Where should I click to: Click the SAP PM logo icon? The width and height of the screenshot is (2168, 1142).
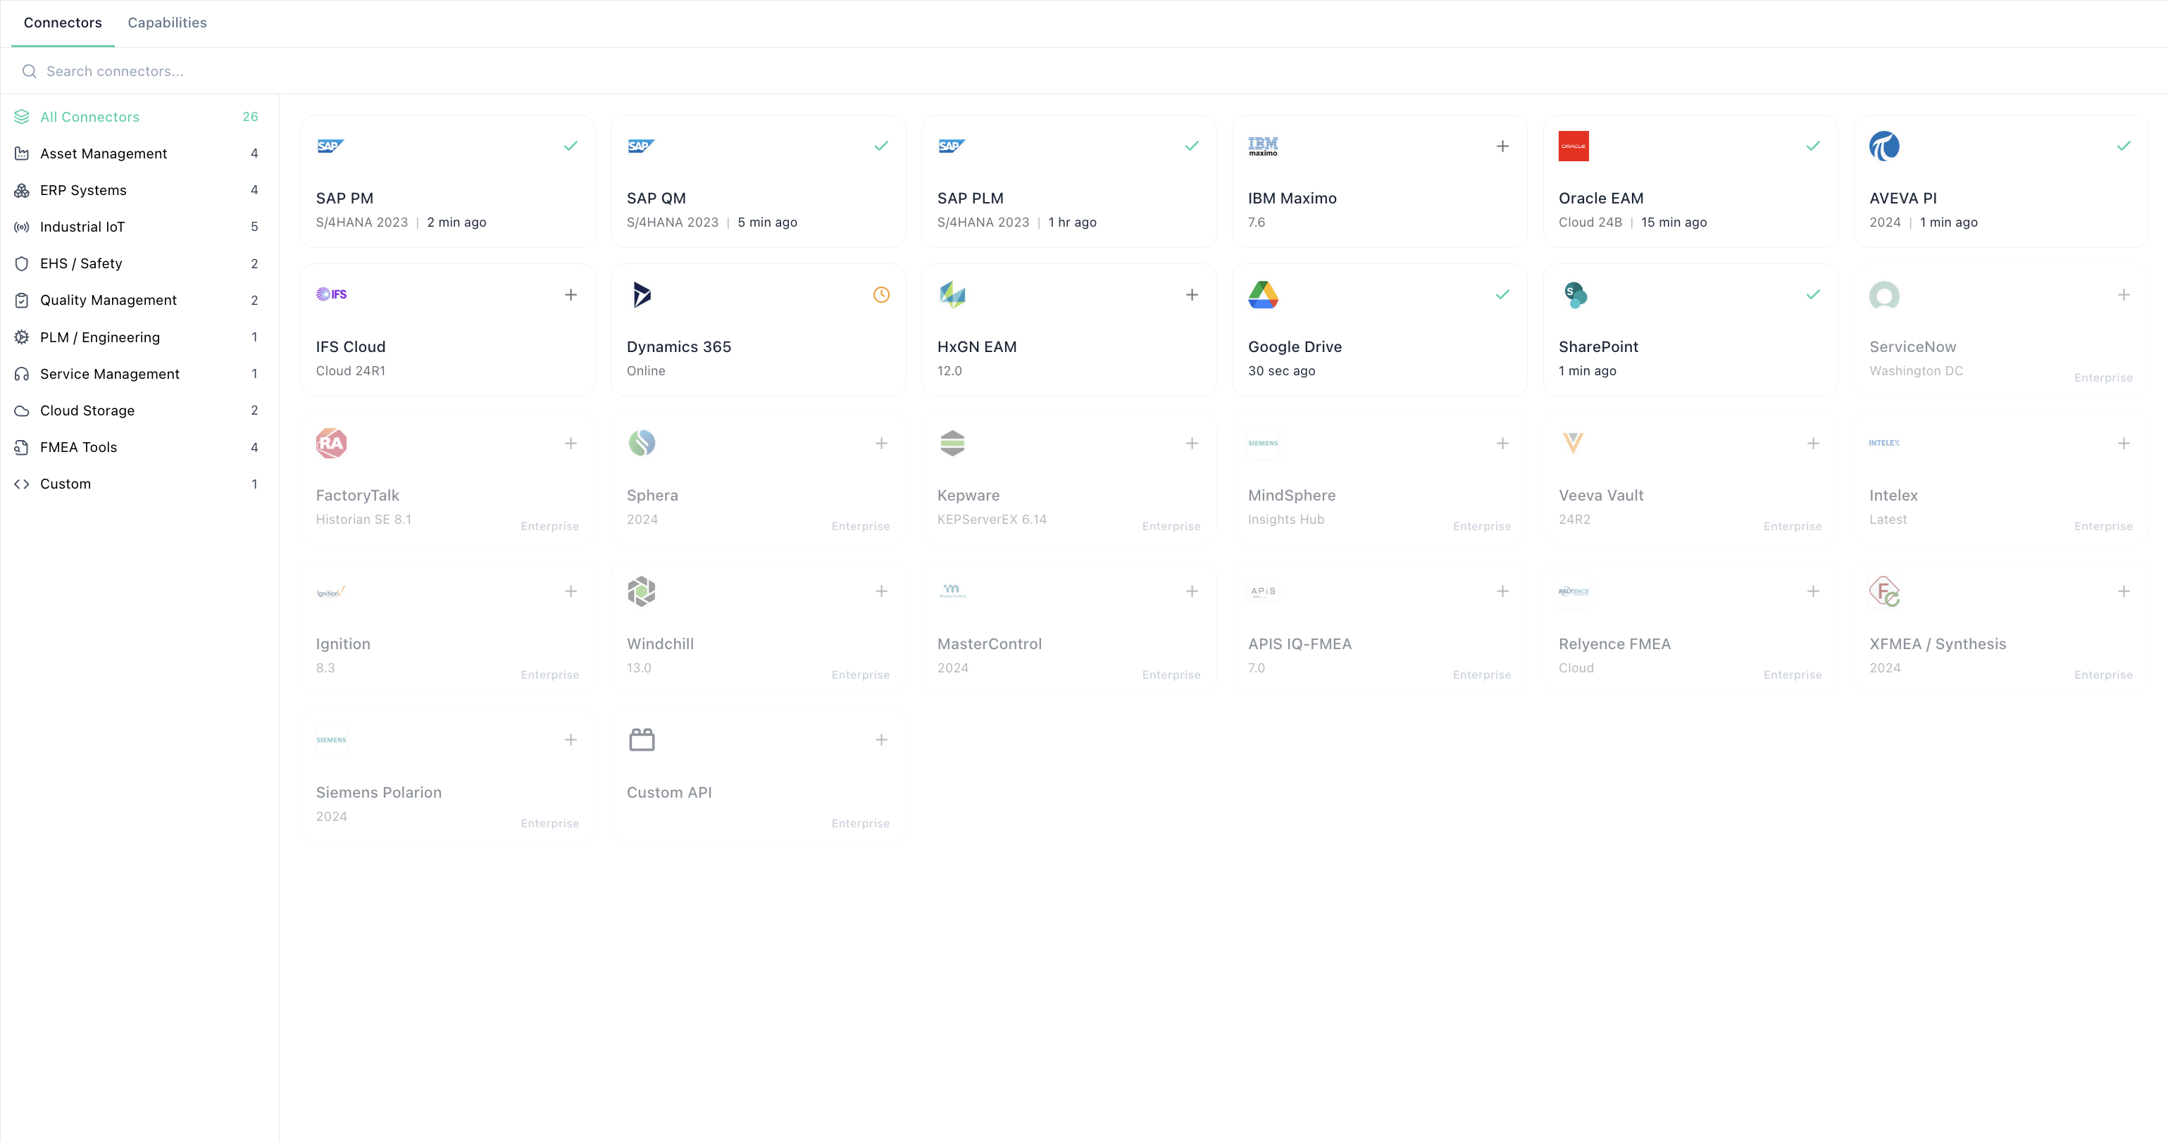point(331,146)
